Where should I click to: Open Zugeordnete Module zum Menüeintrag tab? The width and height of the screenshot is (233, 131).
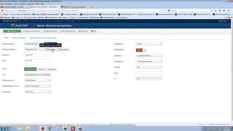tap(43, 38)
